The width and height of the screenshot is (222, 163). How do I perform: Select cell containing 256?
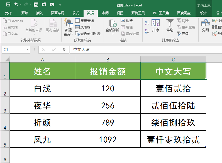(x=108, y=105)
